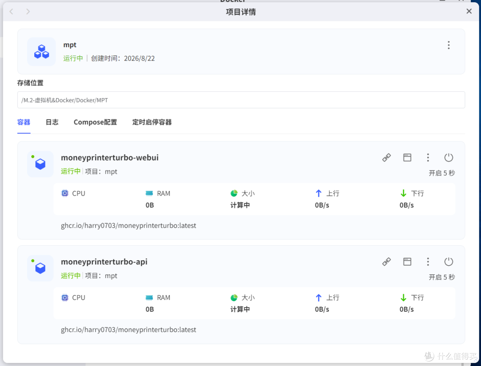Screen dimensions: 481x366
Task: Click download arrow icon in api container
Action: pos(404,297)
